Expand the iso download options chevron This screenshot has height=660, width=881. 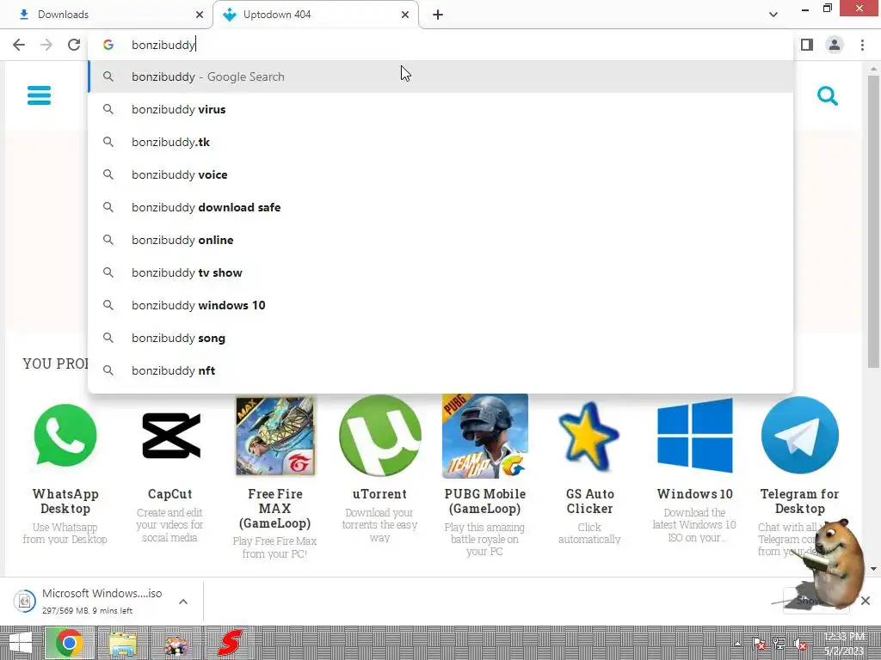183,602
